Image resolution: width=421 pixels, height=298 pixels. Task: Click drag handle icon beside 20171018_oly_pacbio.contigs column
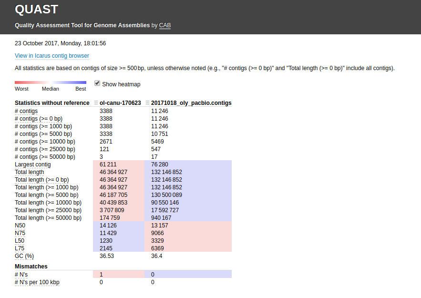[148, 103]
